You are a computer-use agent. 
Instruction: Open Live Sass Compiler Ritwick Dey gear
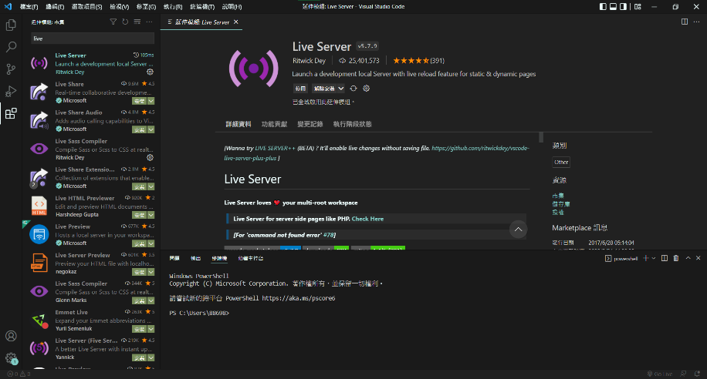(x=151, y=158)
